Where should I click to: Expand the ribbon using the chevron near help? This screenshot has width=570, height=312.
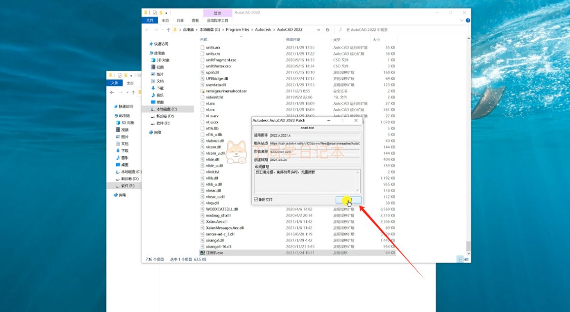pyautogui.click(x=462, y=20)
